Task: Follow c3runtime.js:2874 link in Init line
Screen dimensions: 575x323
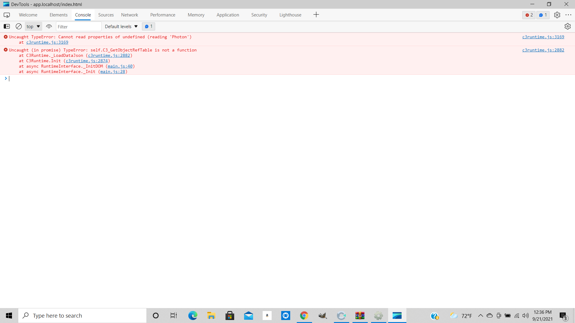Action: [87, 61]
